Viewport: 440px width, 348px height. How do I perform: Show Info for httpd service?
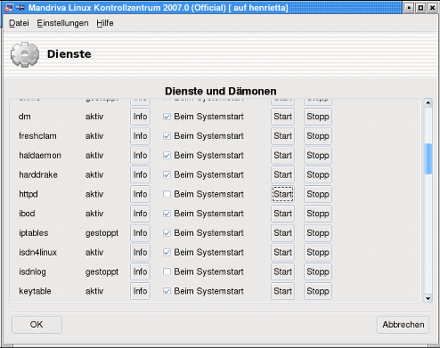pyautogui.click(x=140, y=194)
